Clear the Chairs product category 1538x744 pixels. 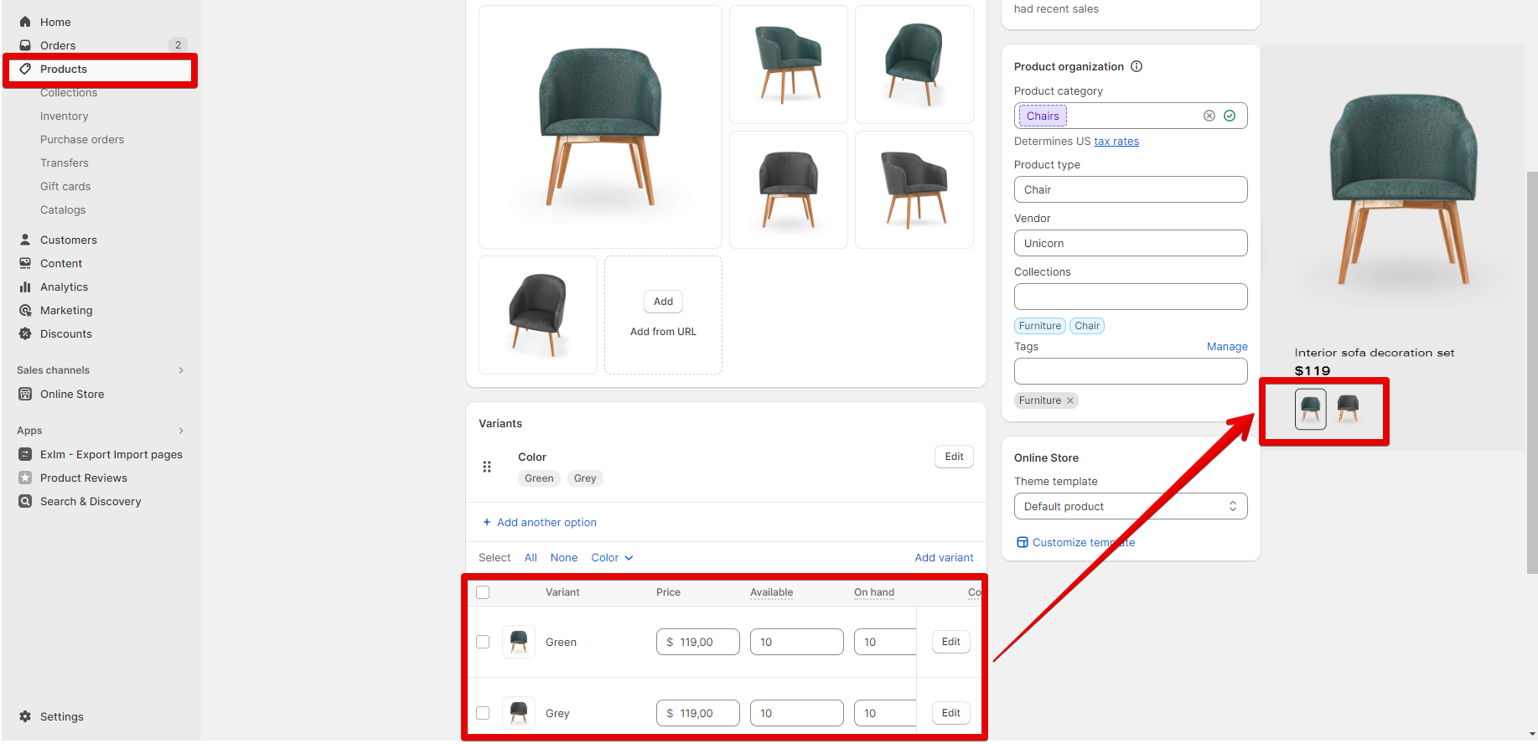pyautogui.click(x=1209, y=116)
